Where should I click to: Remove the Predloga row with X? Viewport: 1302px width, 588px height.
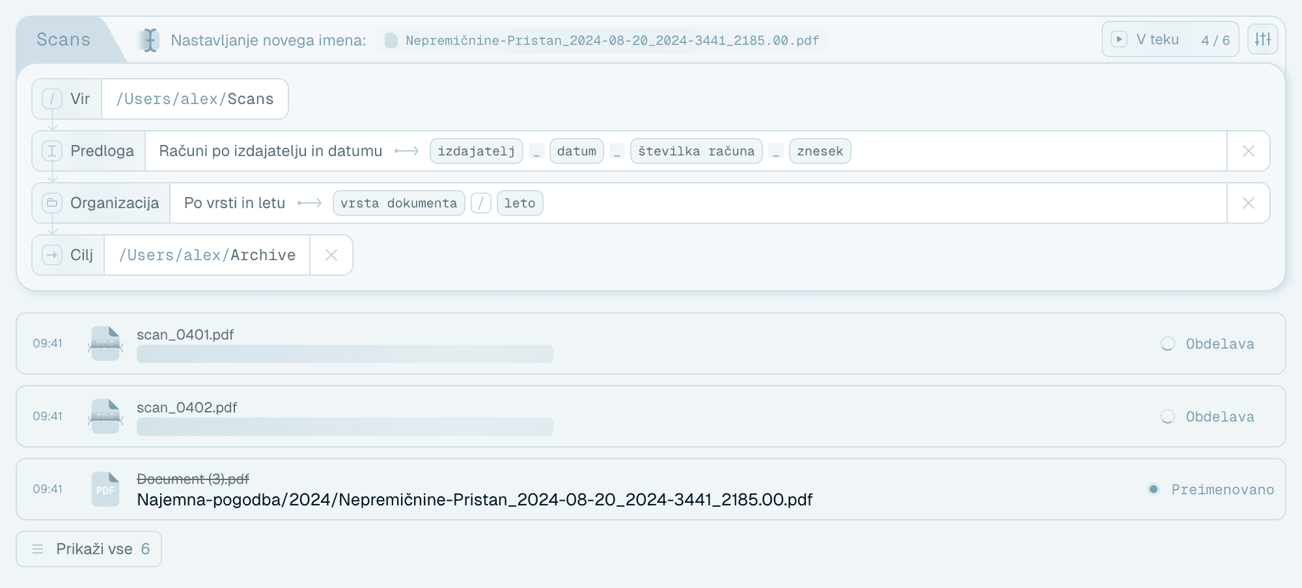(1249, 151)
